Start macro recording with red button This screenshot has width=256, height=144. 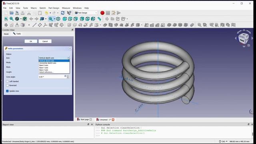pos(102,13)
